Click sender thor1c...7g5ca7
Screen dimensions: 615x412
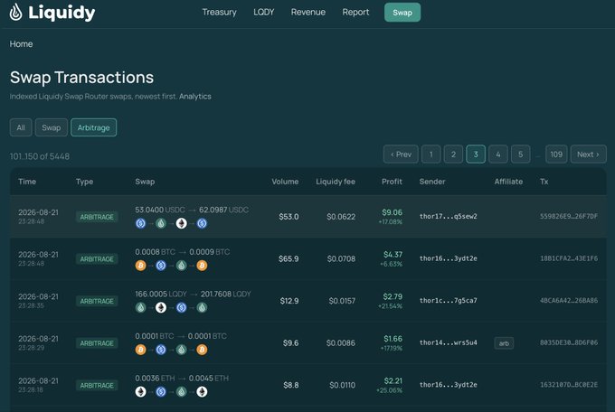pos(449,301)
